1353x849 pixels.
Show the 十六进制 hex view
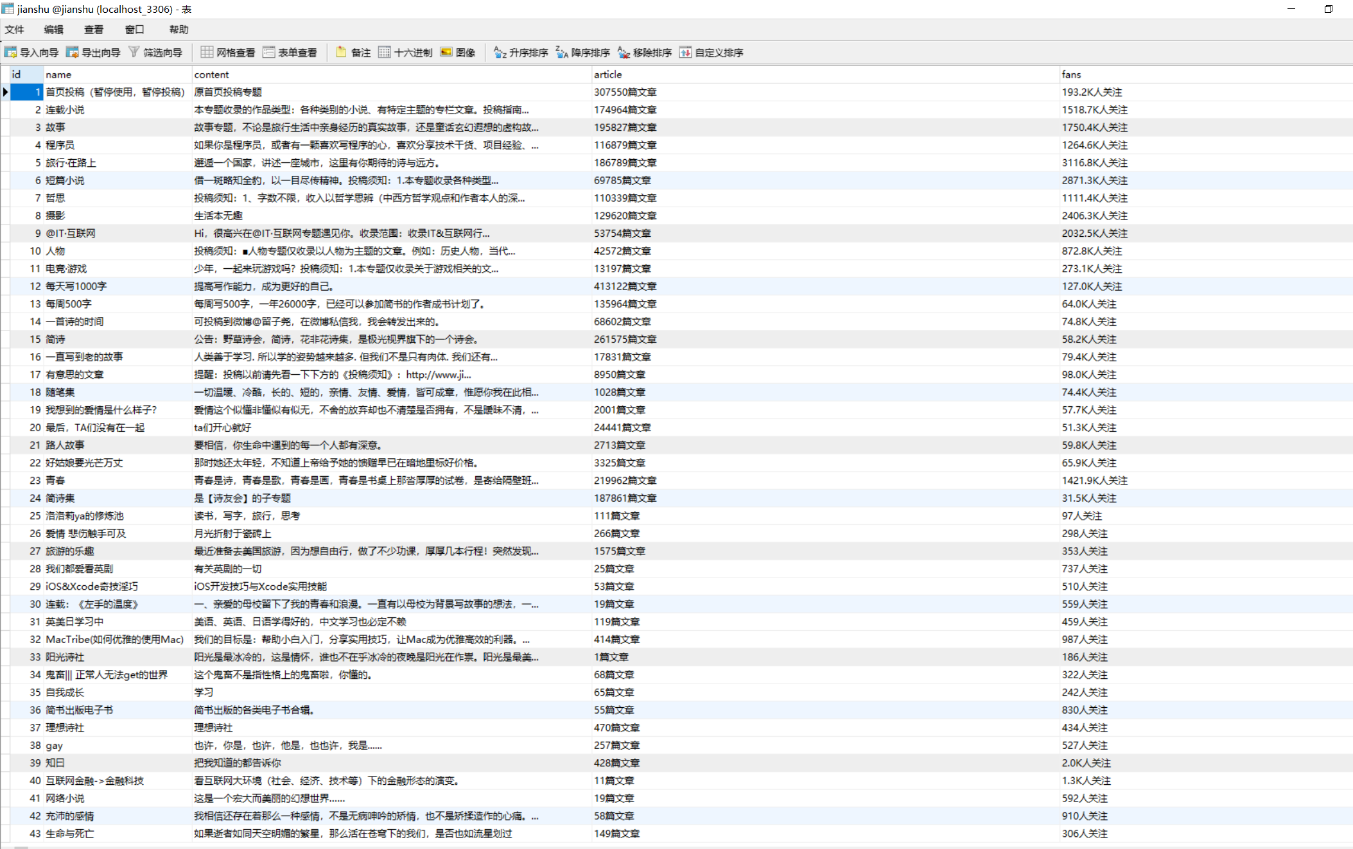[405, 53]
